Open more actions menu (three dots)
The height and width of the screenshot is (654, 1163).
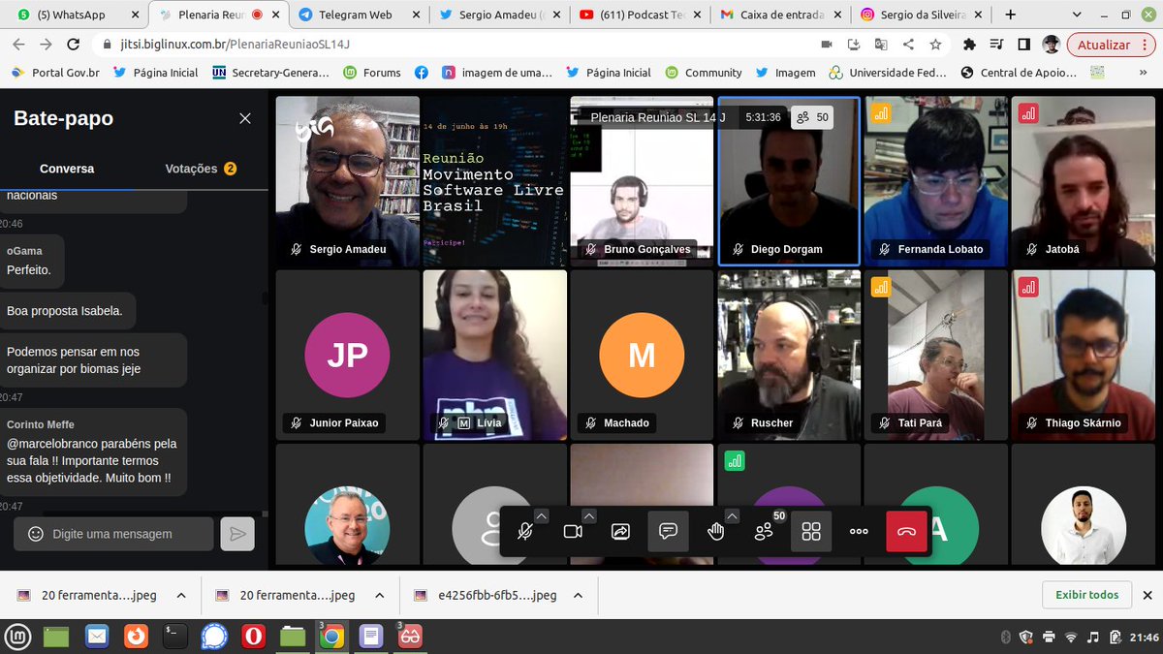coord(859,531)
